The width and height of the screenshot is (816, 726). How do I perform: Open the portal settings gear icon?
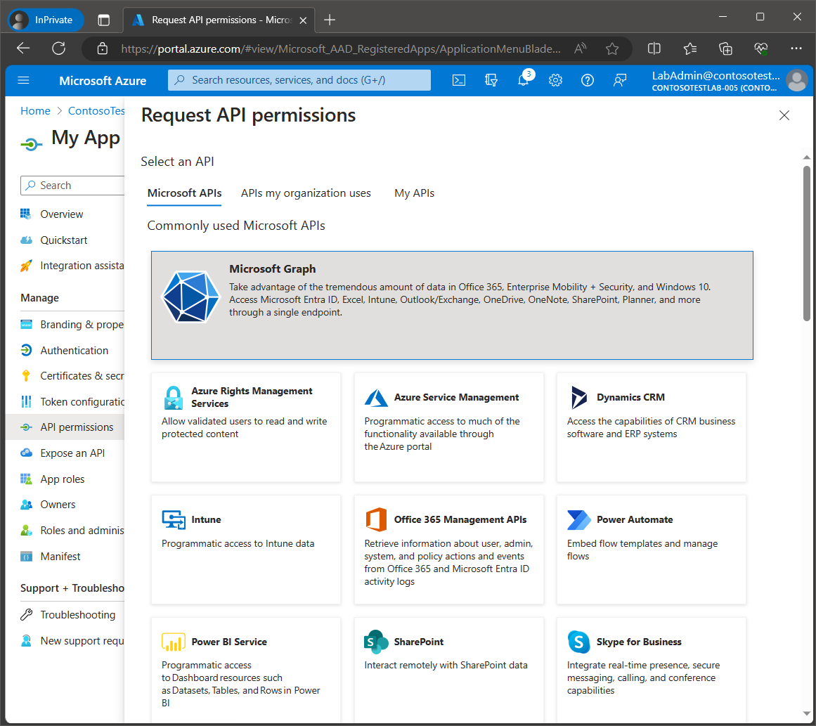[x=555, y=80]
